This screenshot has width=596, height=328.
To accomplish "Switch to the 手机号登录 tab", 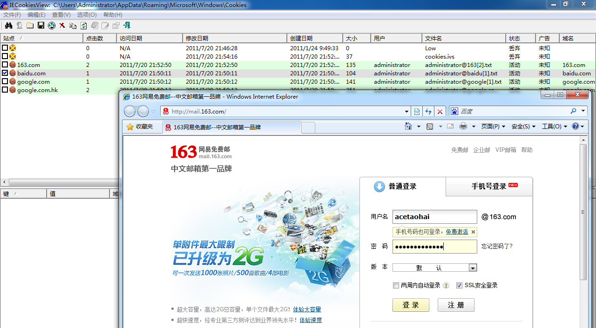I will pos(489,186).
